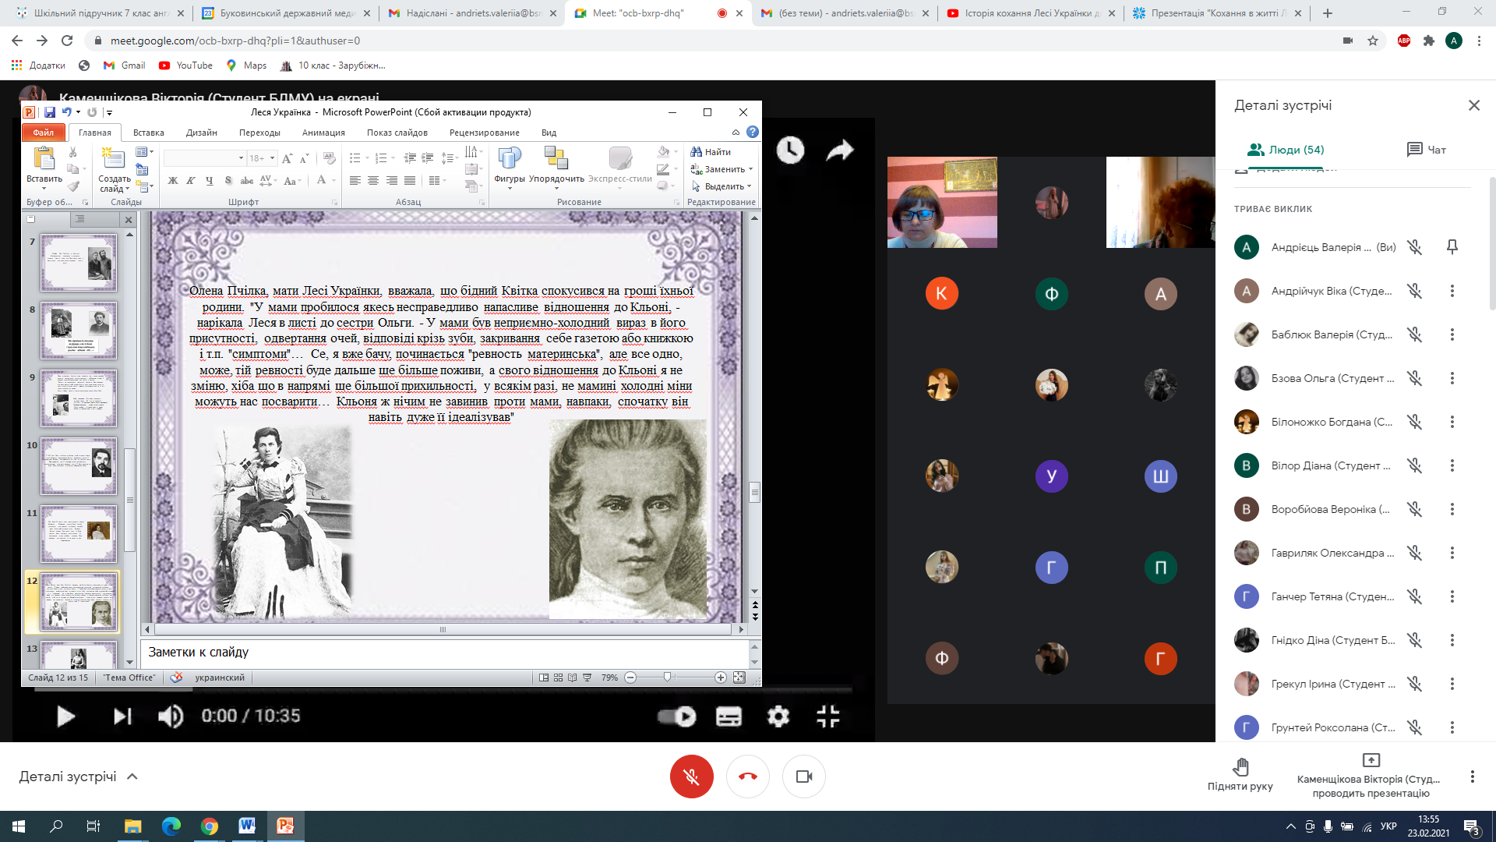Open a new Chrome tab with plus button
The image size is (1496, 842).
[x=1328, y=13]
